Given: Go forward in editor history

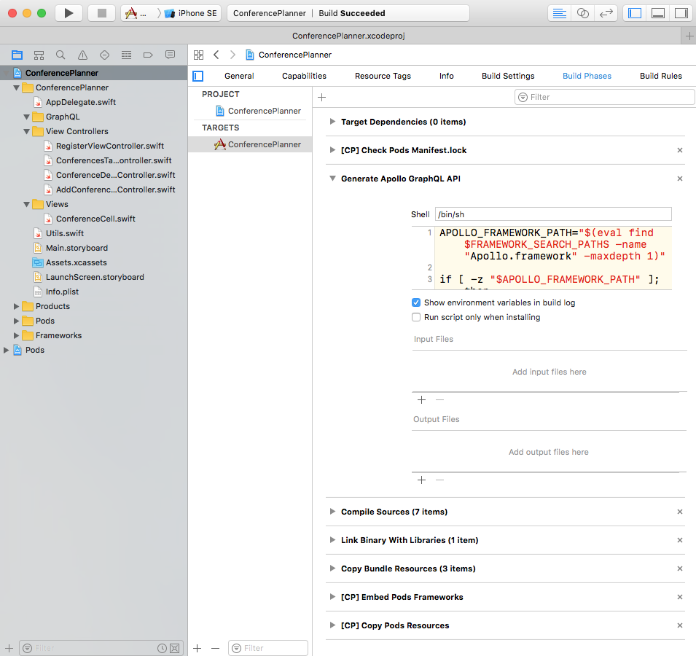Looking at the screenshot, I should click(232, 55).
